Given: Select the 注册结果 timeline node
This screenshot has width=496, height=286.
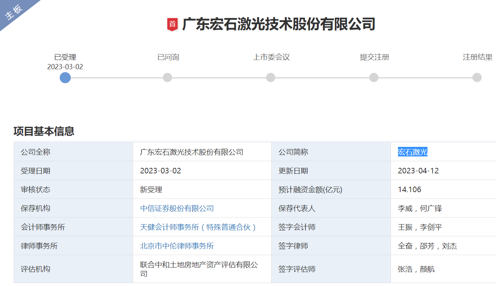Looking at the screenshot, I should [x=477, y=78].
